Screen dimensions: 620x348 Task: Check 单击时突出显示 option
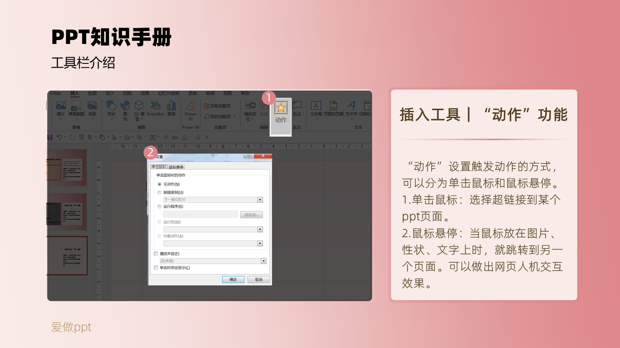click(156, 268)
